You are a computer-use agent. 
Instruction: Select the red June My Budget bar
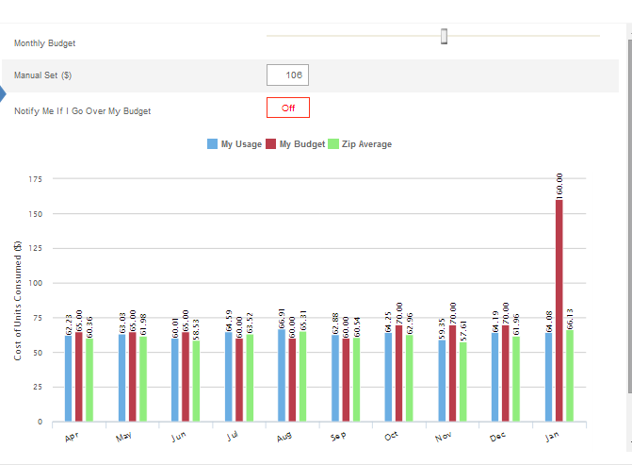tap(186, 377)
